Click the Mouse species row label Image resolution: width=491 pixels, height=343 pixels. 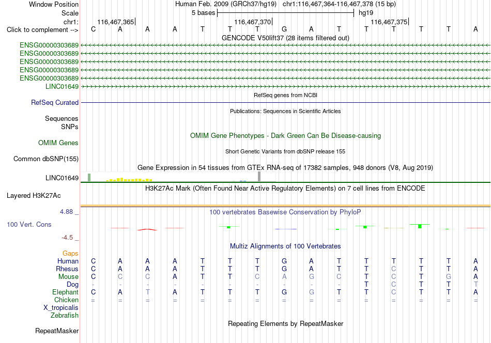68,277
